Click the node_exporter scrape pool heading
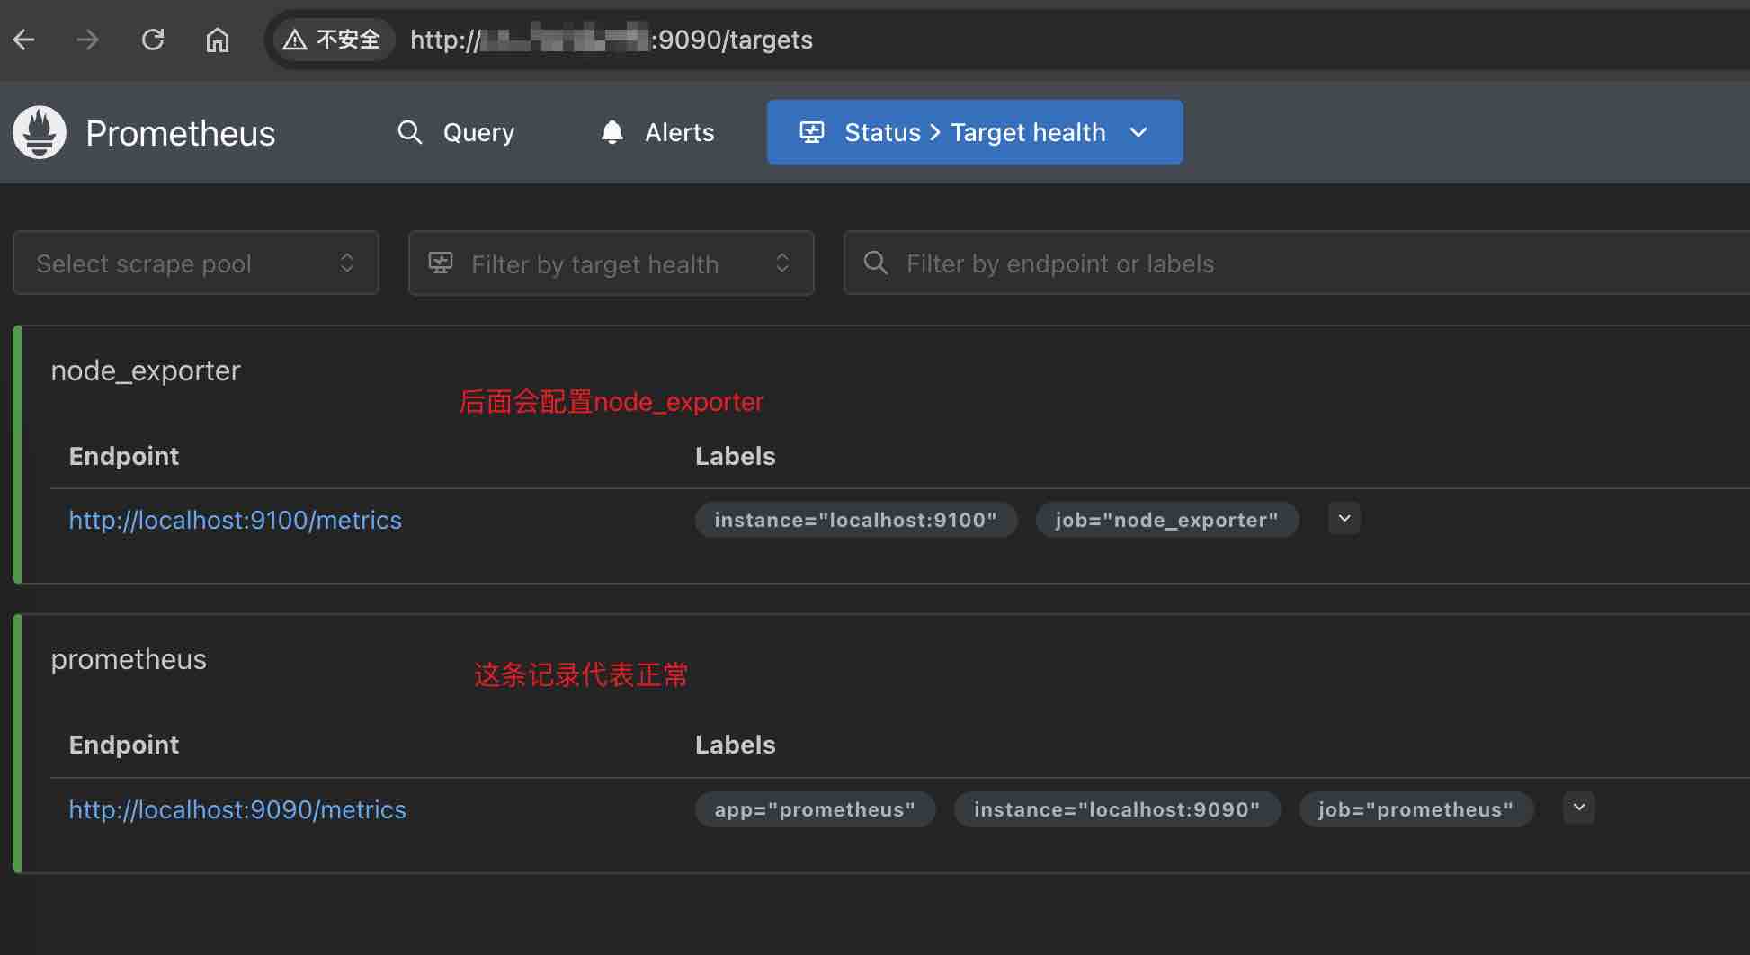Viewport: 1750px width, 955px height. pyautogui.click(x=146, y=370)
